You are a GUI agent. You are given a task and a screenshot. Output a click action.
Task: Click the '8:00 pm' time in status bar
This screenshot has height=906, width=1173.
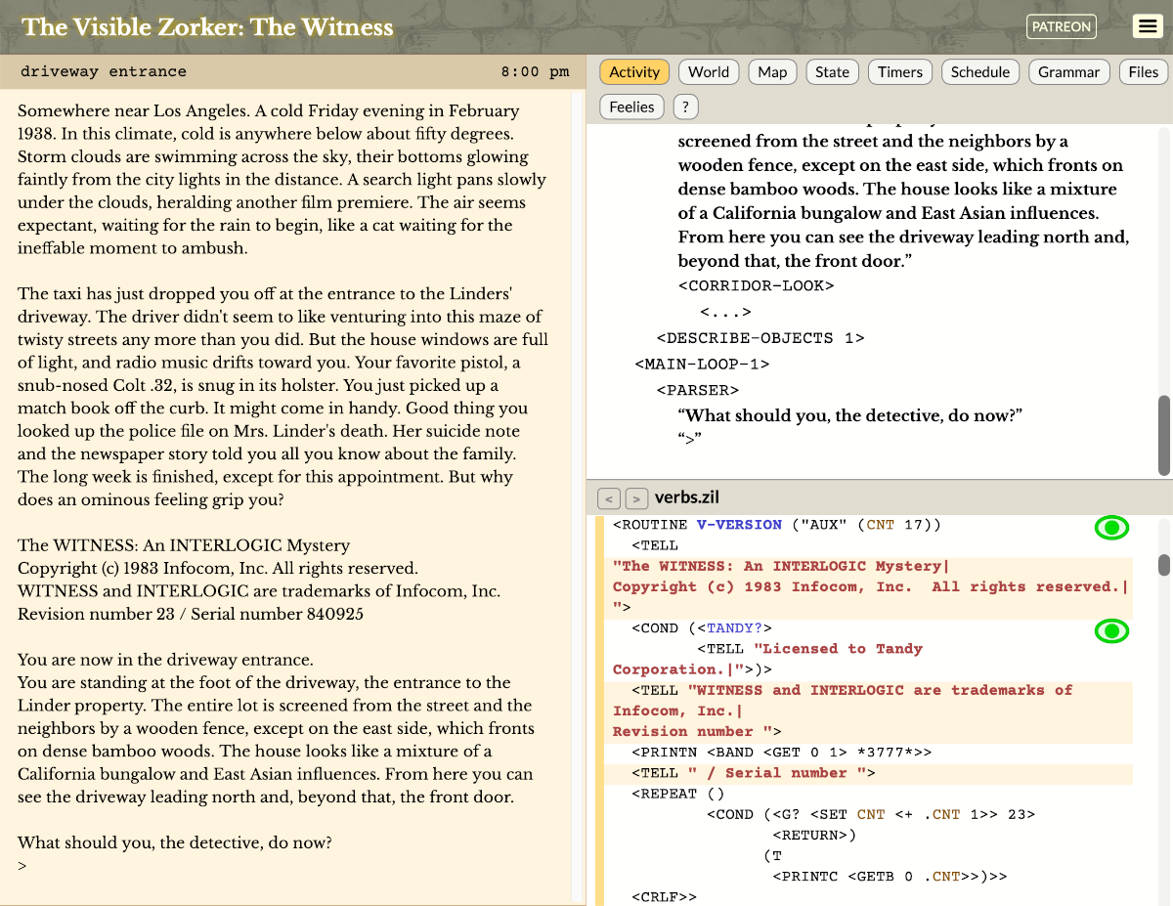point(535,71)
